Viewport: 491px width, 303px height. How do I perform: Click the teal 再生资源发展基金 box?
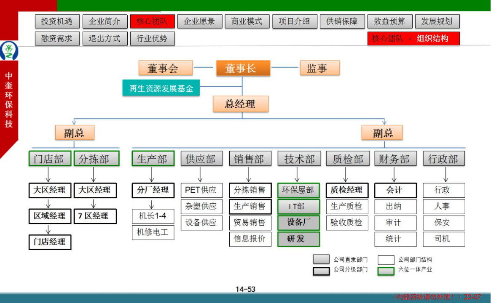pos(161,88)
